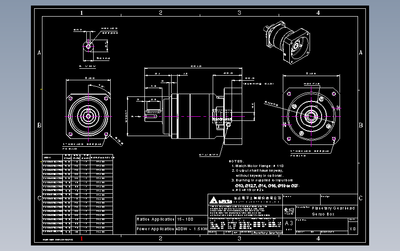Select the '(Bushing ...)' dimension label
The width and height of the screenshot is (400, 251).
tap(258, 84)
